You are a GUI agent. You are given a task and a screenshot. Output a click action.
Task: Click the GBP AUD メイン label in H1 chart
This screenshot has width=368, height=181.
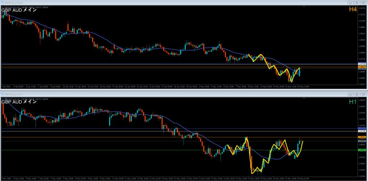(19, 102)
